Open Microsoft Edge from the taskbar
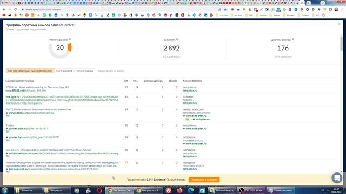This screenshot has width=346, height=194. point(191,190)
